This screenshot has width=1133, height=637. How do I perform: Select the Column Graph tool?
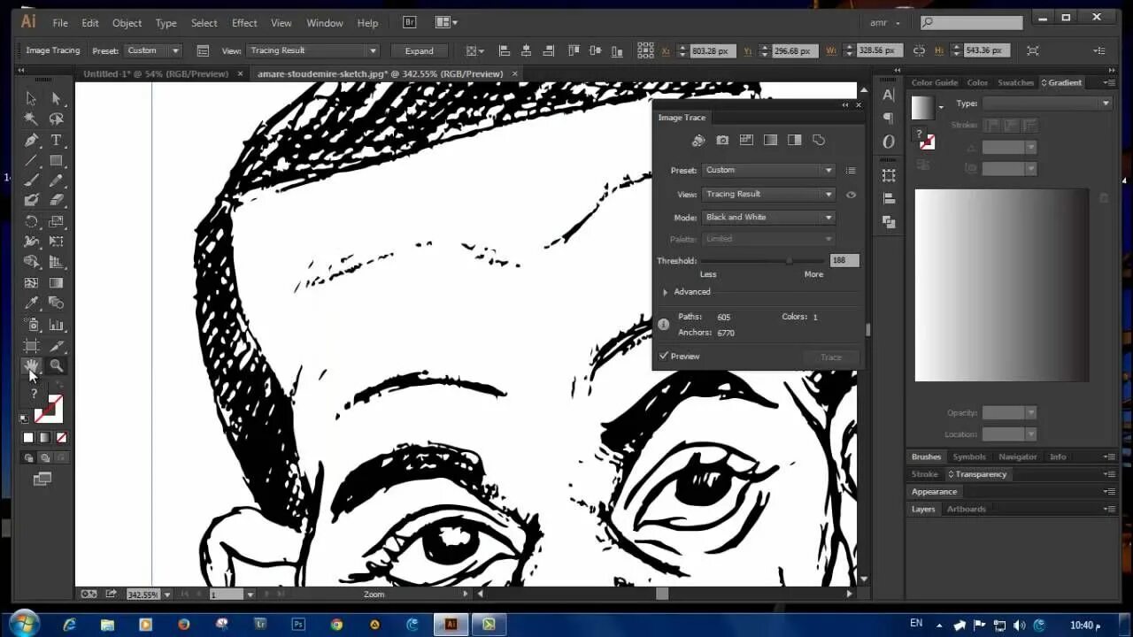pos(56,325)
